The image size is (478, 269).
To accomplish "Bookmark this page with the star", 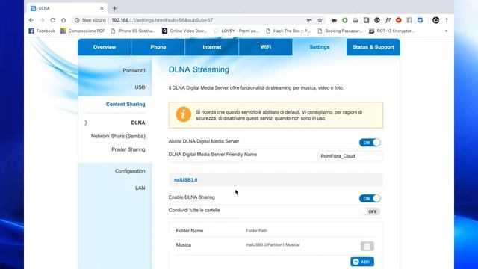I will pos(320,20).
